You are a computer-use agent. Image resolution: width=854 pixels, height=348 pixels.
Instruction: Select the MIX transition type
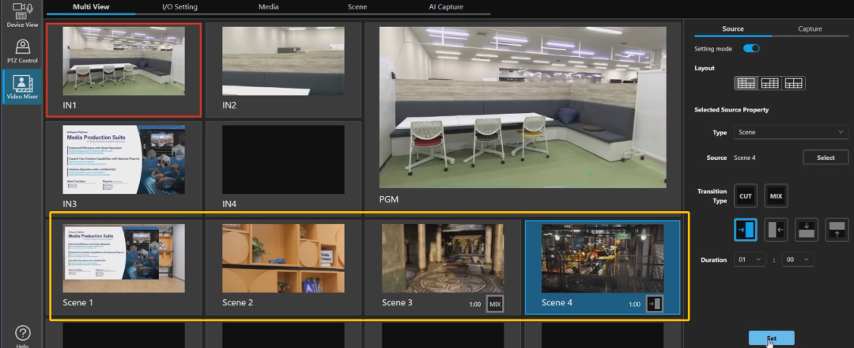click(x=776, y=195)
